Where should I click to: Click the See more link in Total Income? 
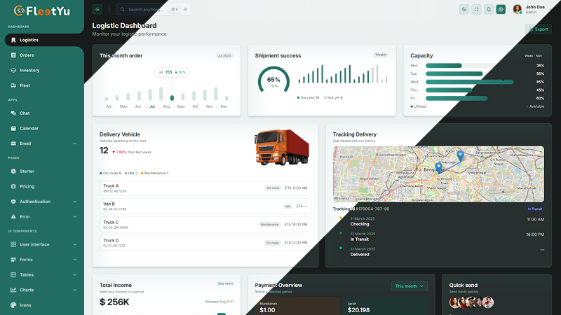[225, 283]
